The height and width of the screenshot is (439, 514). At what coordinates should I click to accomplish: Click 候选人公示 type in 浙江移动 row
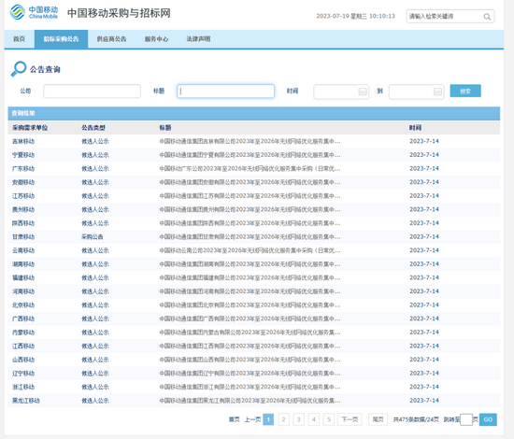coord(95,388)
